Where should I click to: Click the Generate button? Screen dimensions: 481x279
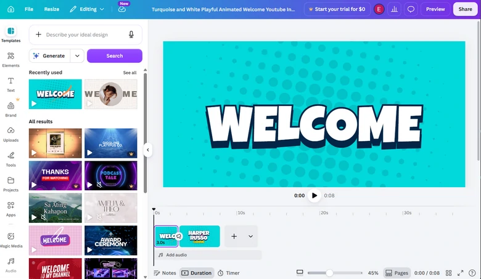coord(50,56)
